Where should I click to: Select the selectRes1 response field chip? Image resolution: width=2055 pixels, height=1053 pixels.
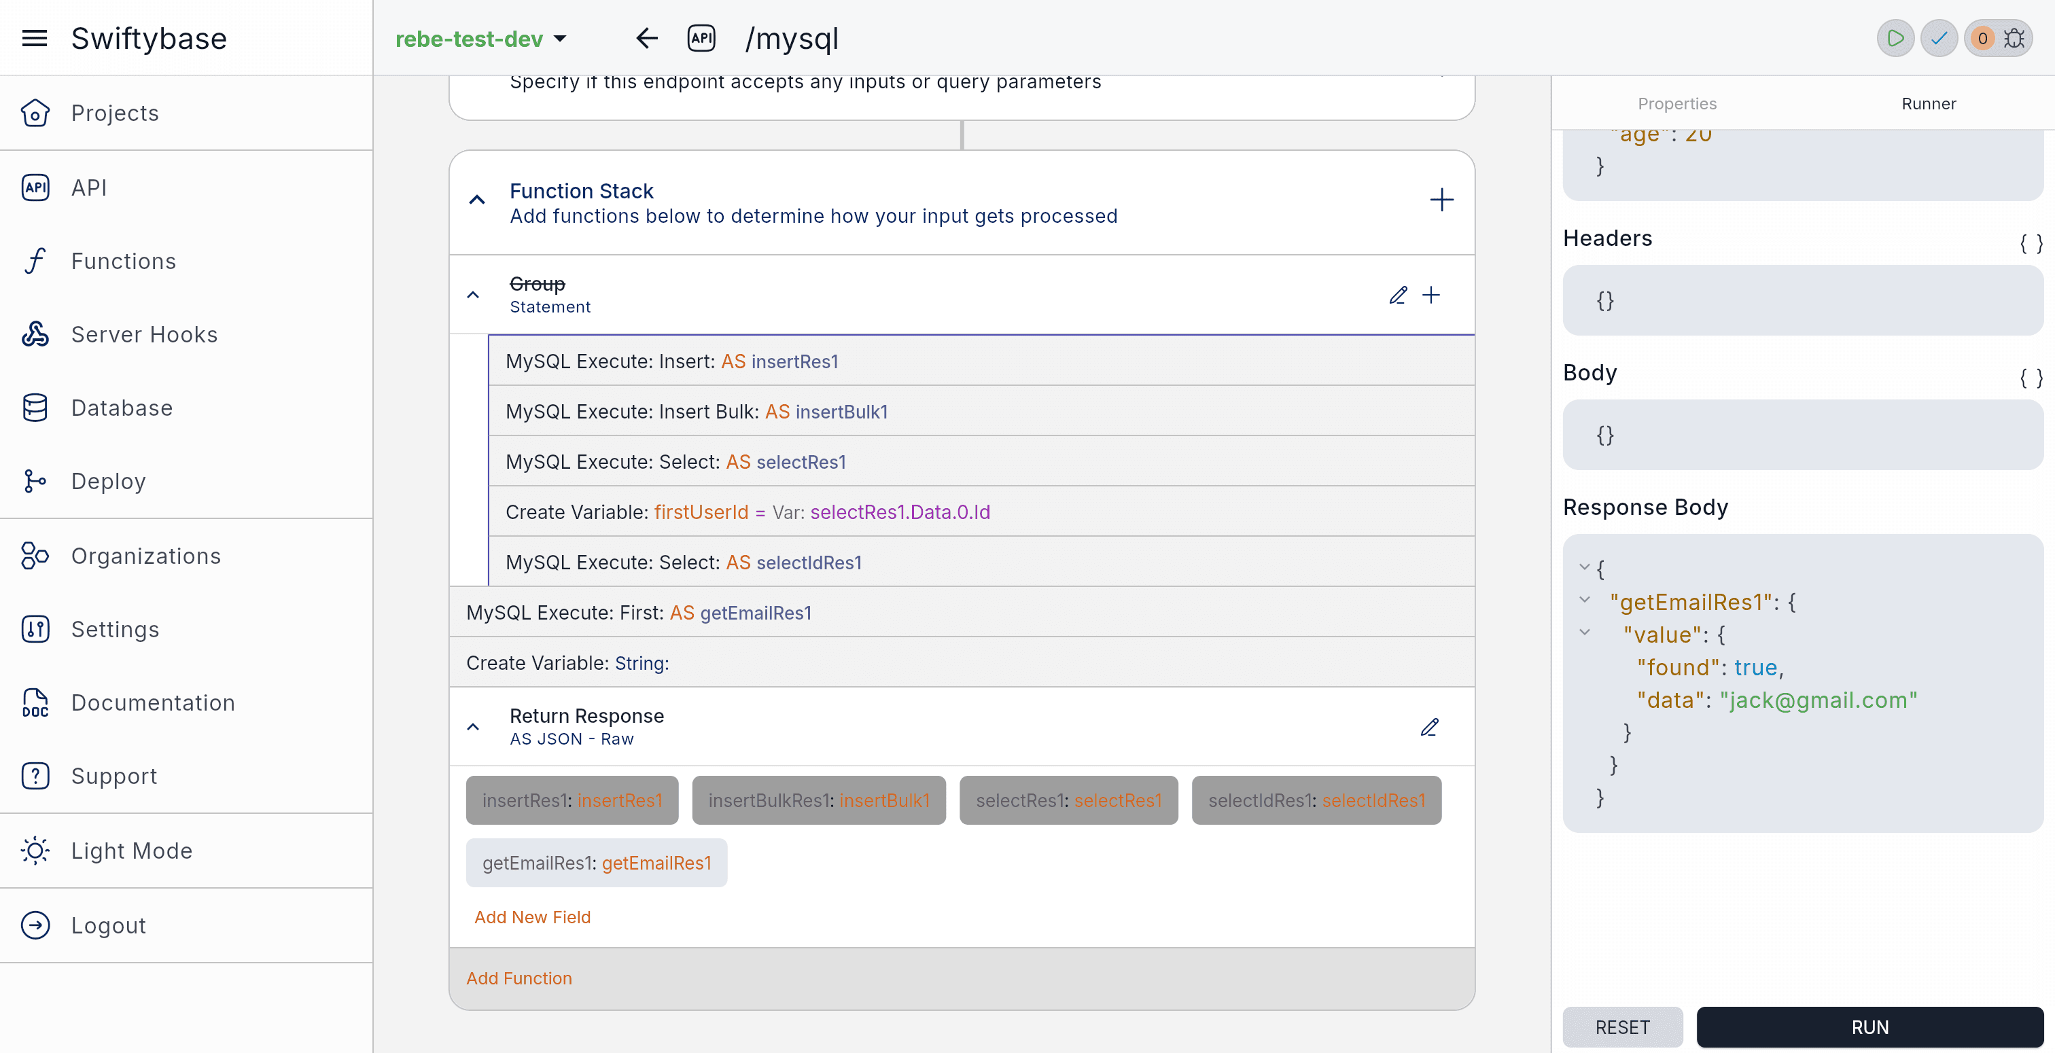1068,800
